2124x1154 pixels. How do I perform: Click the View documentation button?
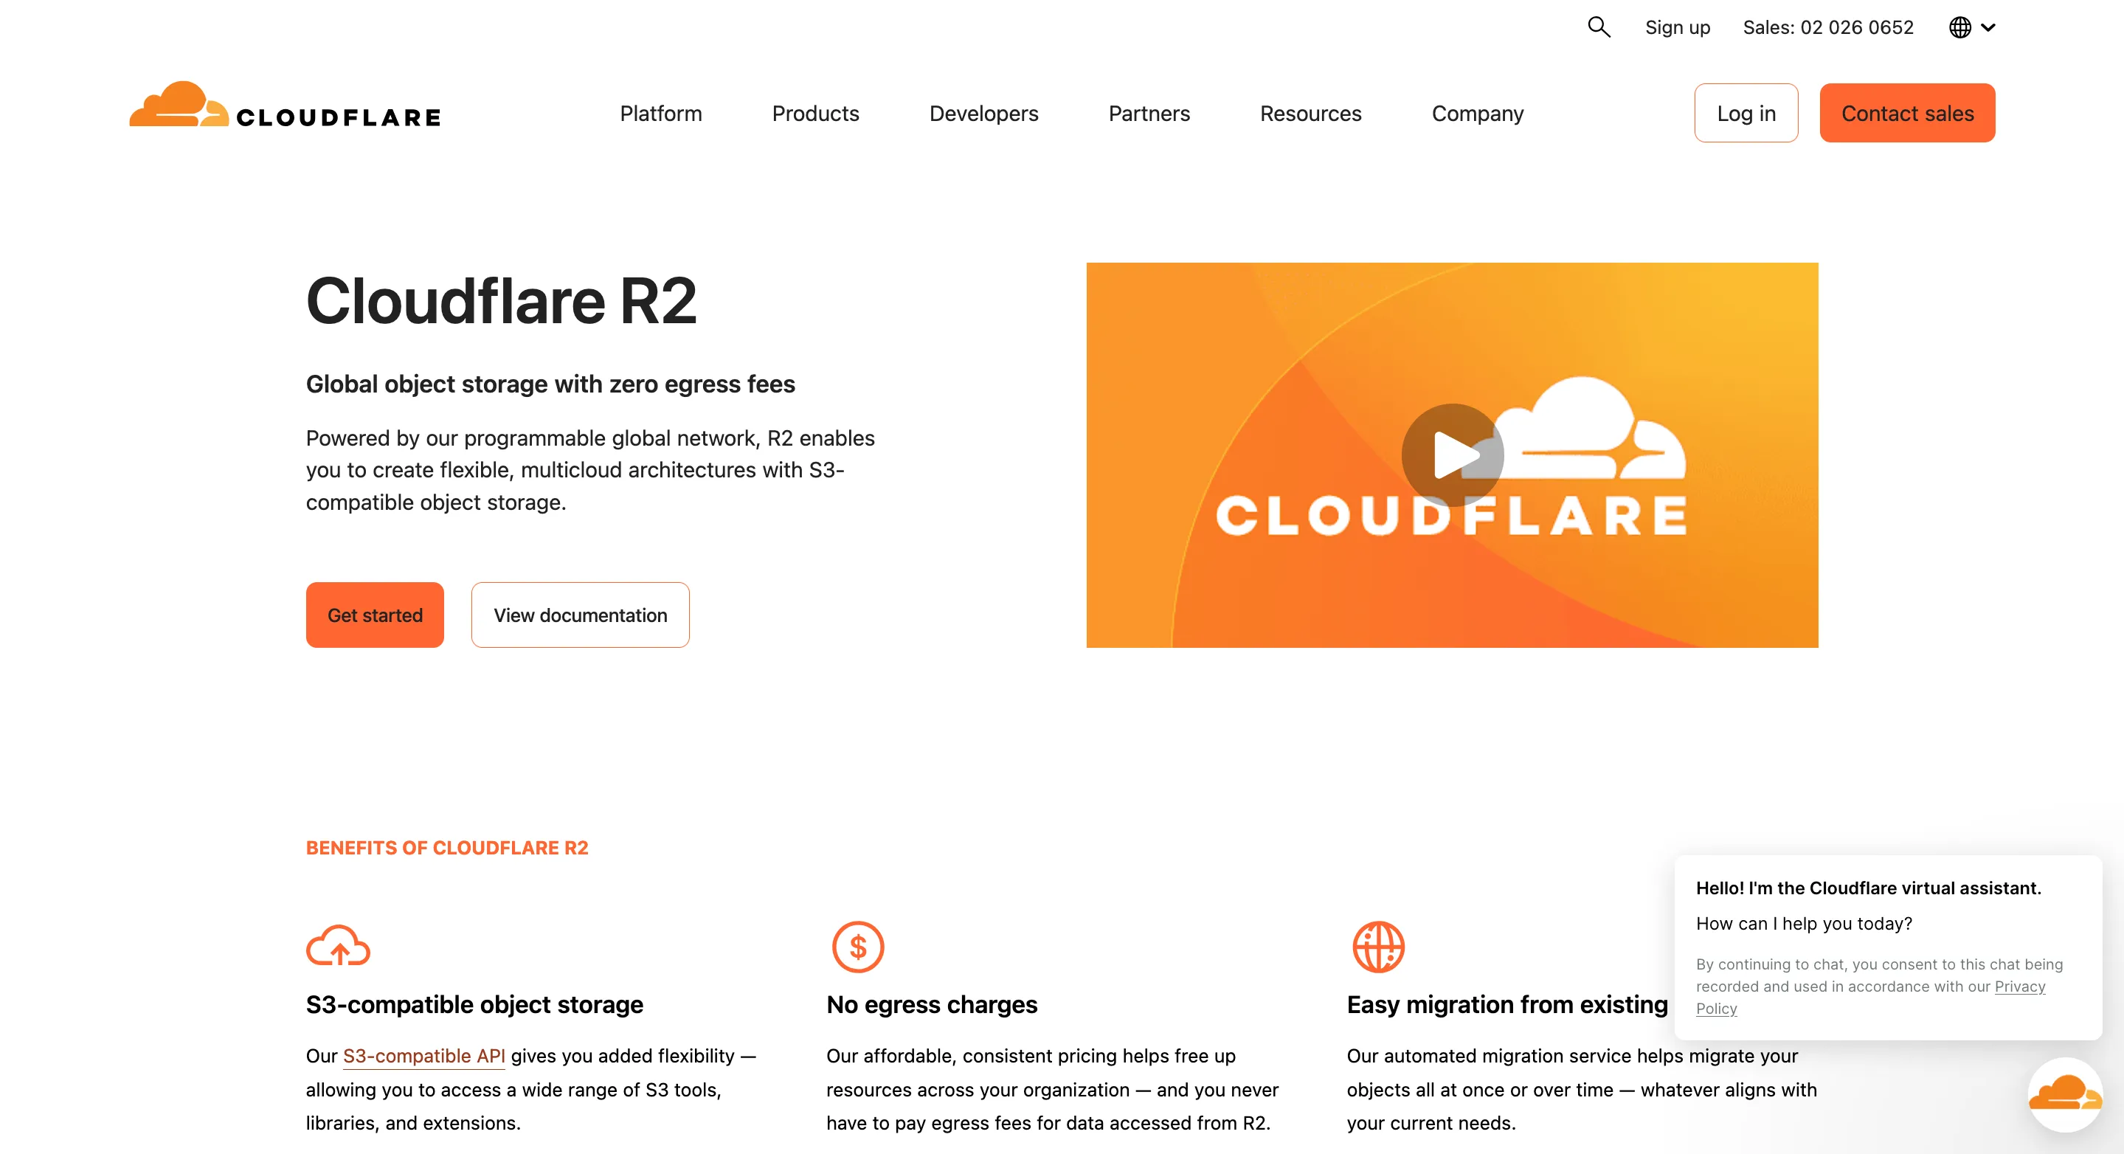tap(580, 615)
